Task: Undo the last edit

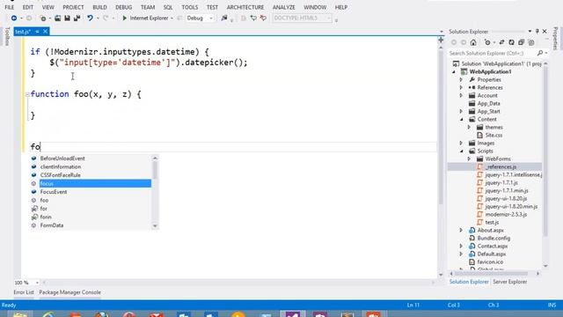Action: [90, 18]
